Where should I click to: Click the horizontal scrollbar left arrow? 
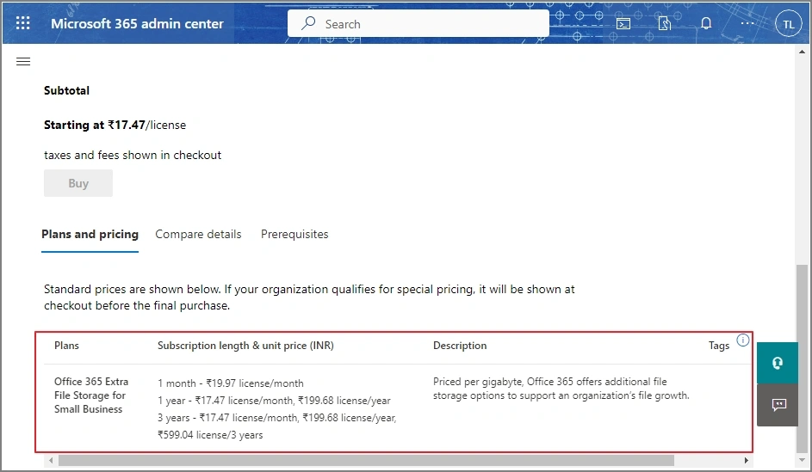[50, 460]
